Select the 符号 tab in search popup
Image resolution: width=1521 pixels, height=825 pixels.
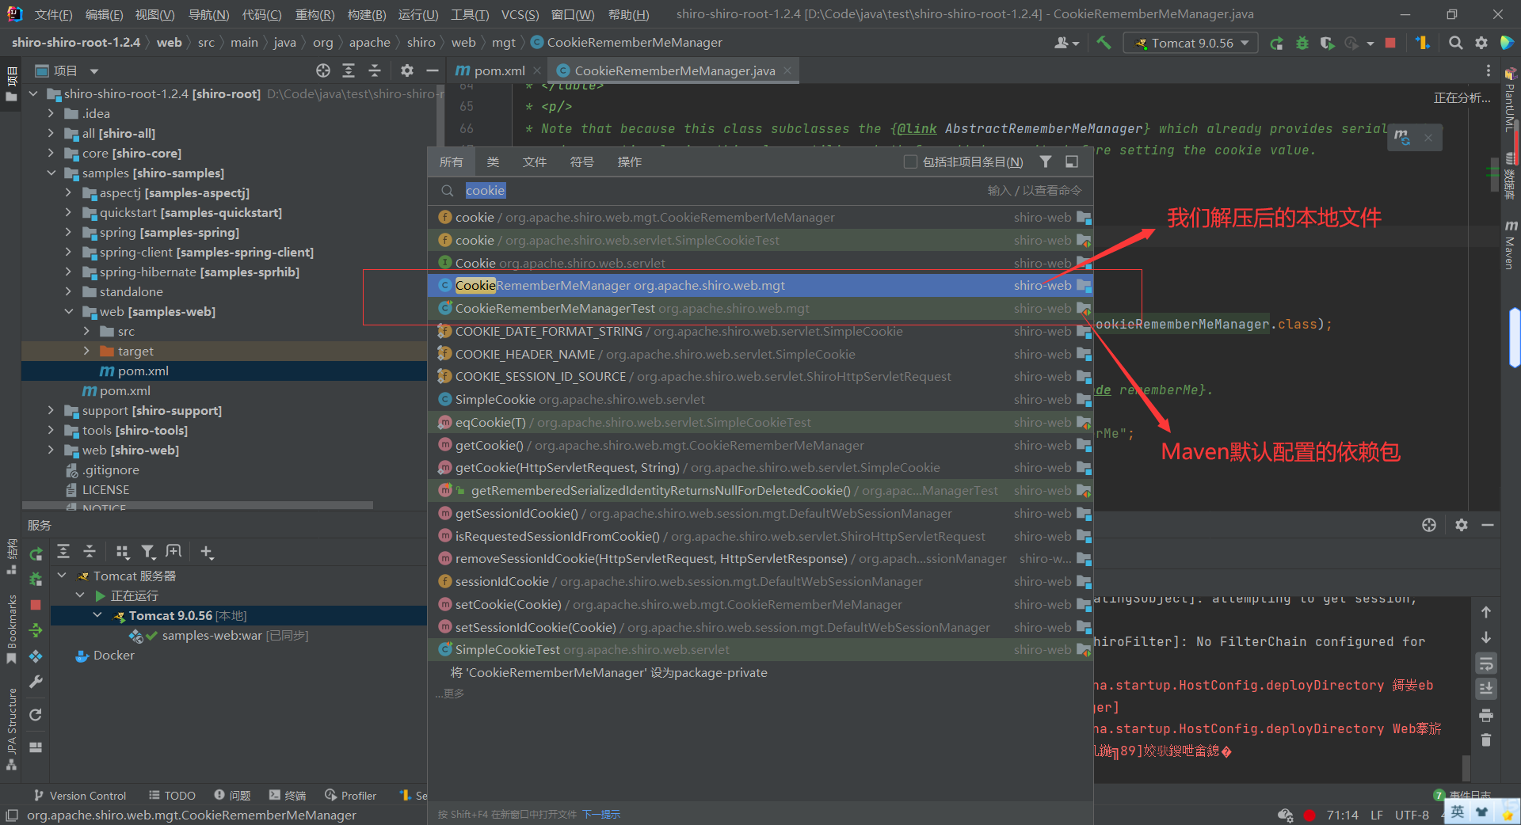[581, 162]
